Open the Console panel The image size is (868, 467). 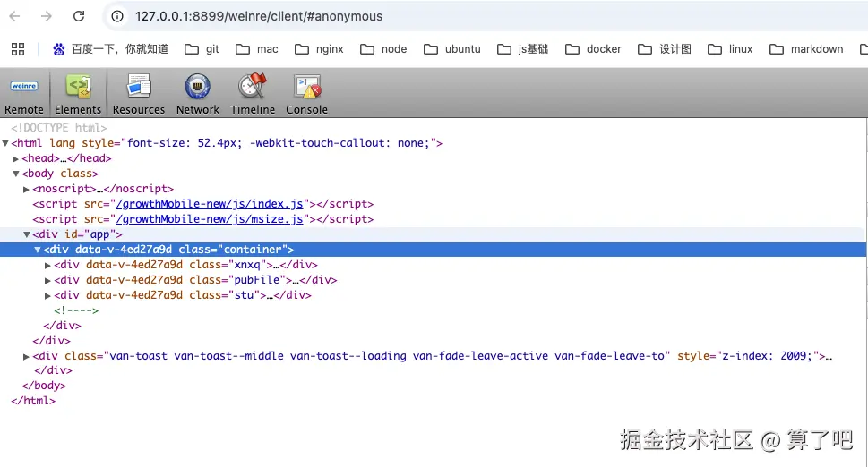point(306,93)
